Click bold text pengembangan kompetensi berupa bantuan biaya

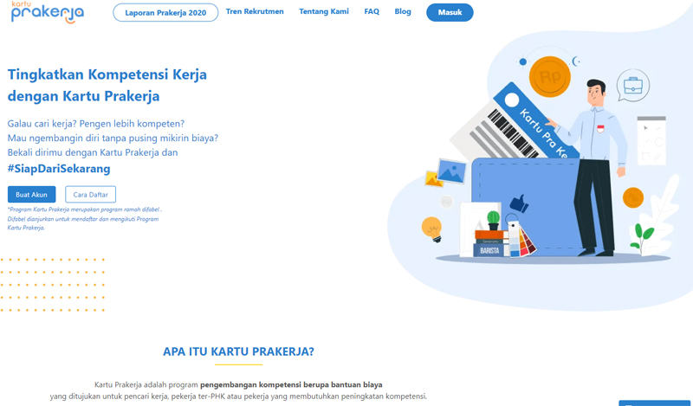point(291,385)
